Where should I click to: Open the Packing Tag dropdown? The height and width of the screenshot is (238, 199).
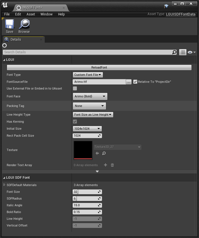click(x=89, y=106)
